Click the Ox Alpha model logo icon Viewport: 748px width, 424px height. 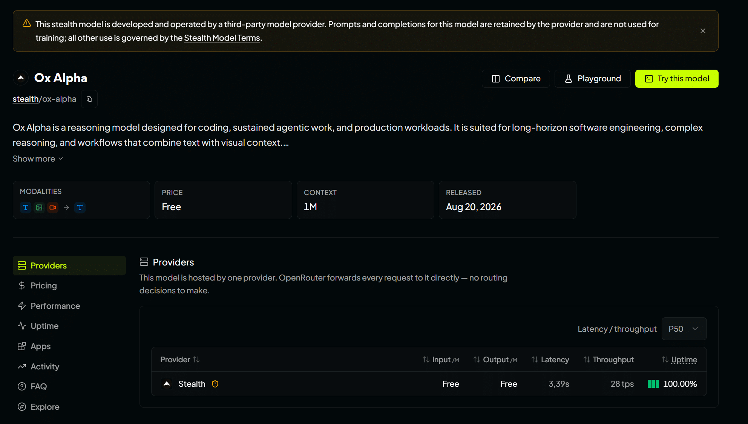pyautogui.click(x=21, y=78)
